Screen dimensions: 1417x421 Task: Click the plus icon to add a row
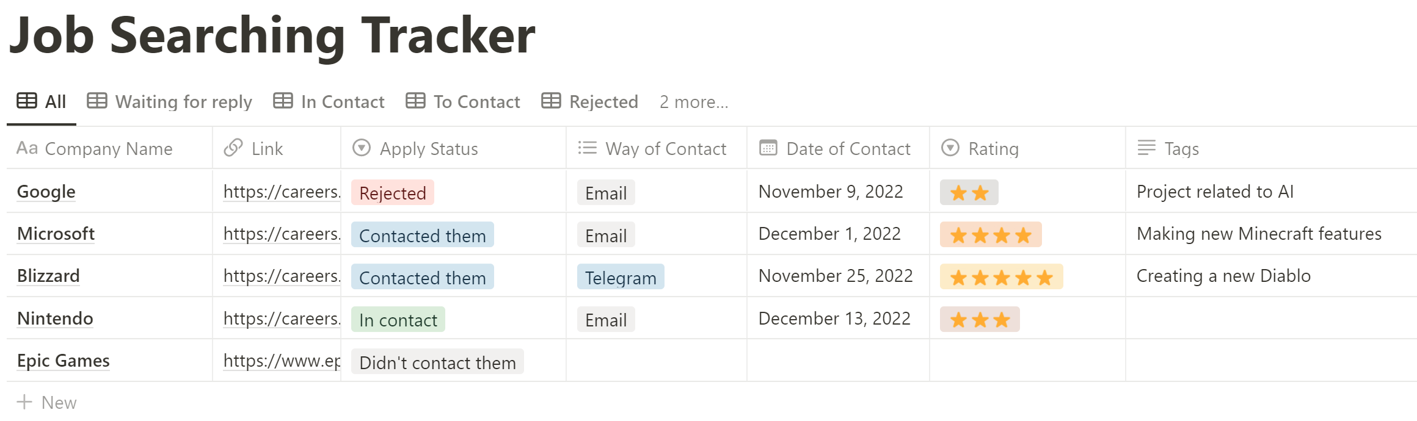pyautogui.click(x=24, y=402)
